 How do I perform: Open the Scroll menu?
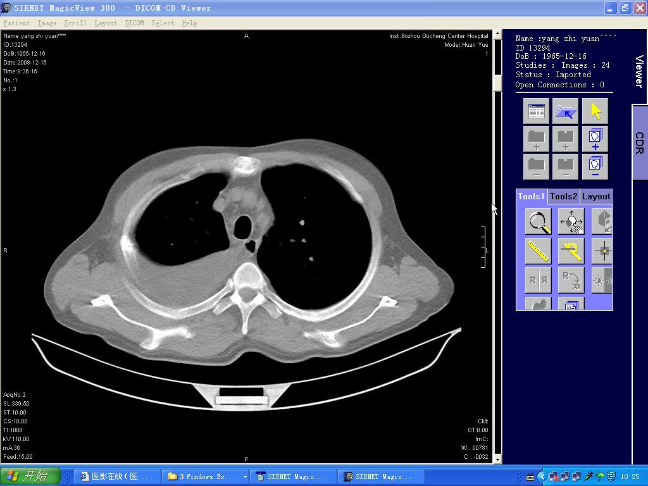pos(75,23)
